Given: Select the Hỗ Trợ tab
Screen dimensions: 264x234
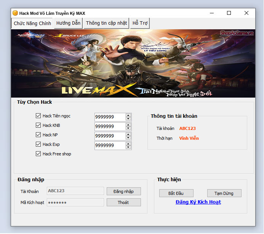Looking at the screenshot, I should click(140, 23).
